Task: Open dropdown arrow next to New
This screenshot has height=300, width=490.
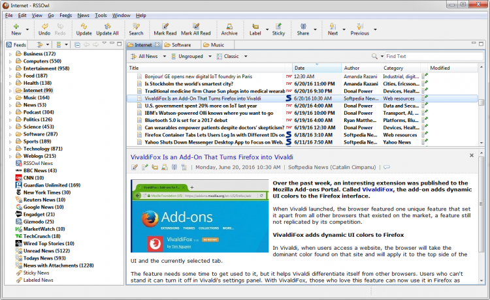Action: click(x=27, y=29)
